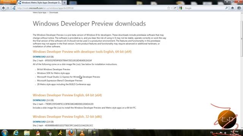The image size is (243, 136).
Task: Open the volume speaker tray icon
Action: click(x=226, y=133)
